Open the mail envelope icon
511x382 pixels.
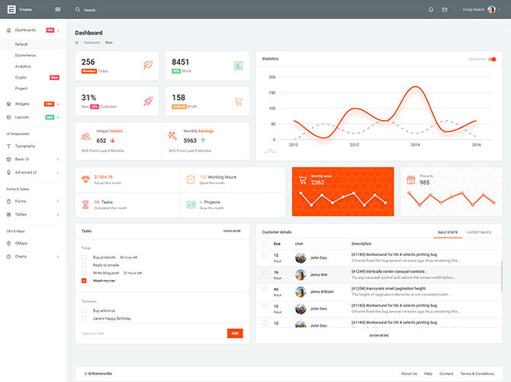[x=445, y=9]
